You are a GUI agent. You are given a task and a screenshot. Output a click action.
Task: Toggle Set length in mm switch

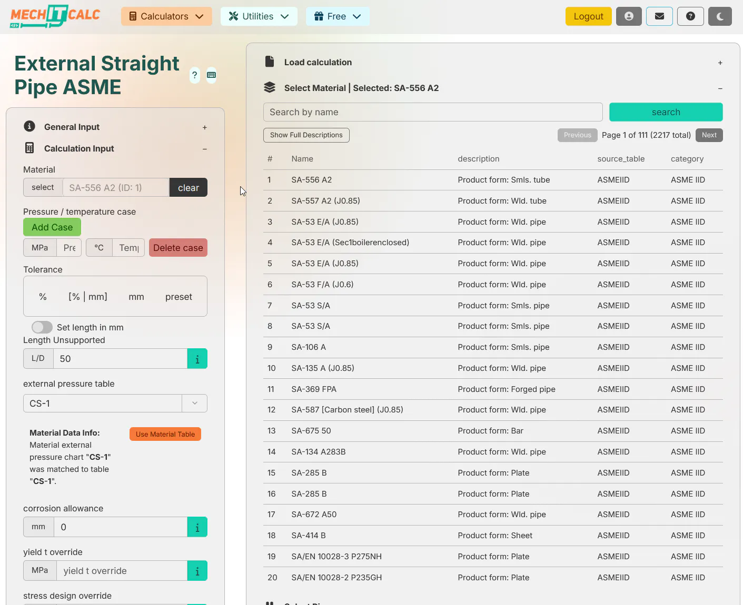42,327
